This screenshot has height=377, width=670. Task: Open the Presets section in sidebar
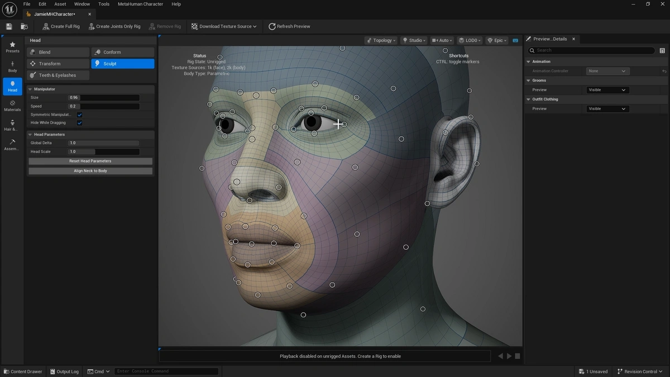pyautogui.click(x=12, y=47)
